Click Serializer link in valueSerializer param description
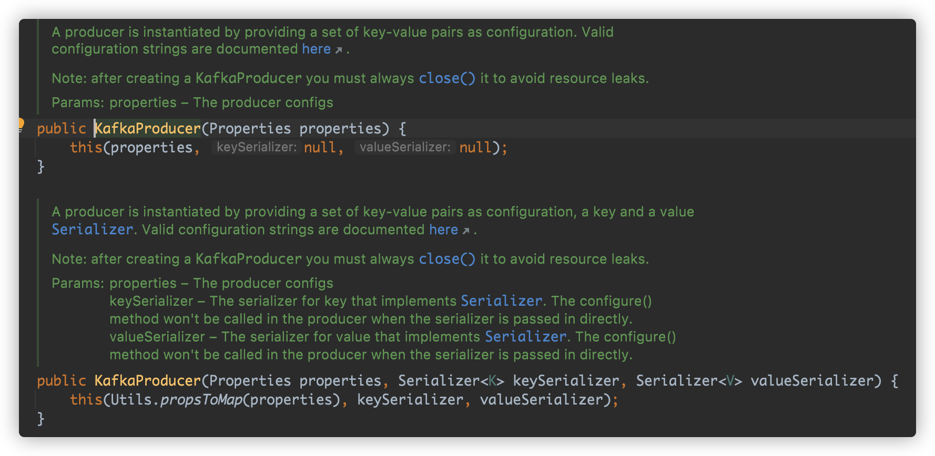The width and height of the screenshot is (935, 456). (525, 337)
